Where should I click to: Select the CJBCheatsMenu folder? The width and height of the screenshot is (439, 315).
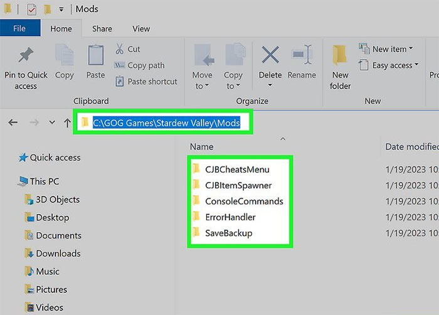(x=237, y=169)
